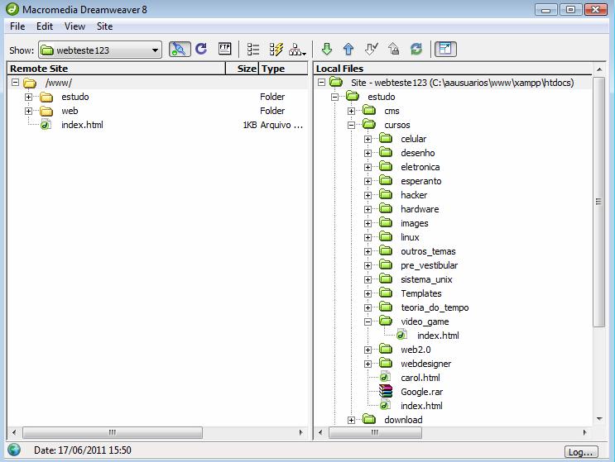The image size is (615, 462).
Task: Toggle Testing Server view button
Action: (x=276, y=50)
